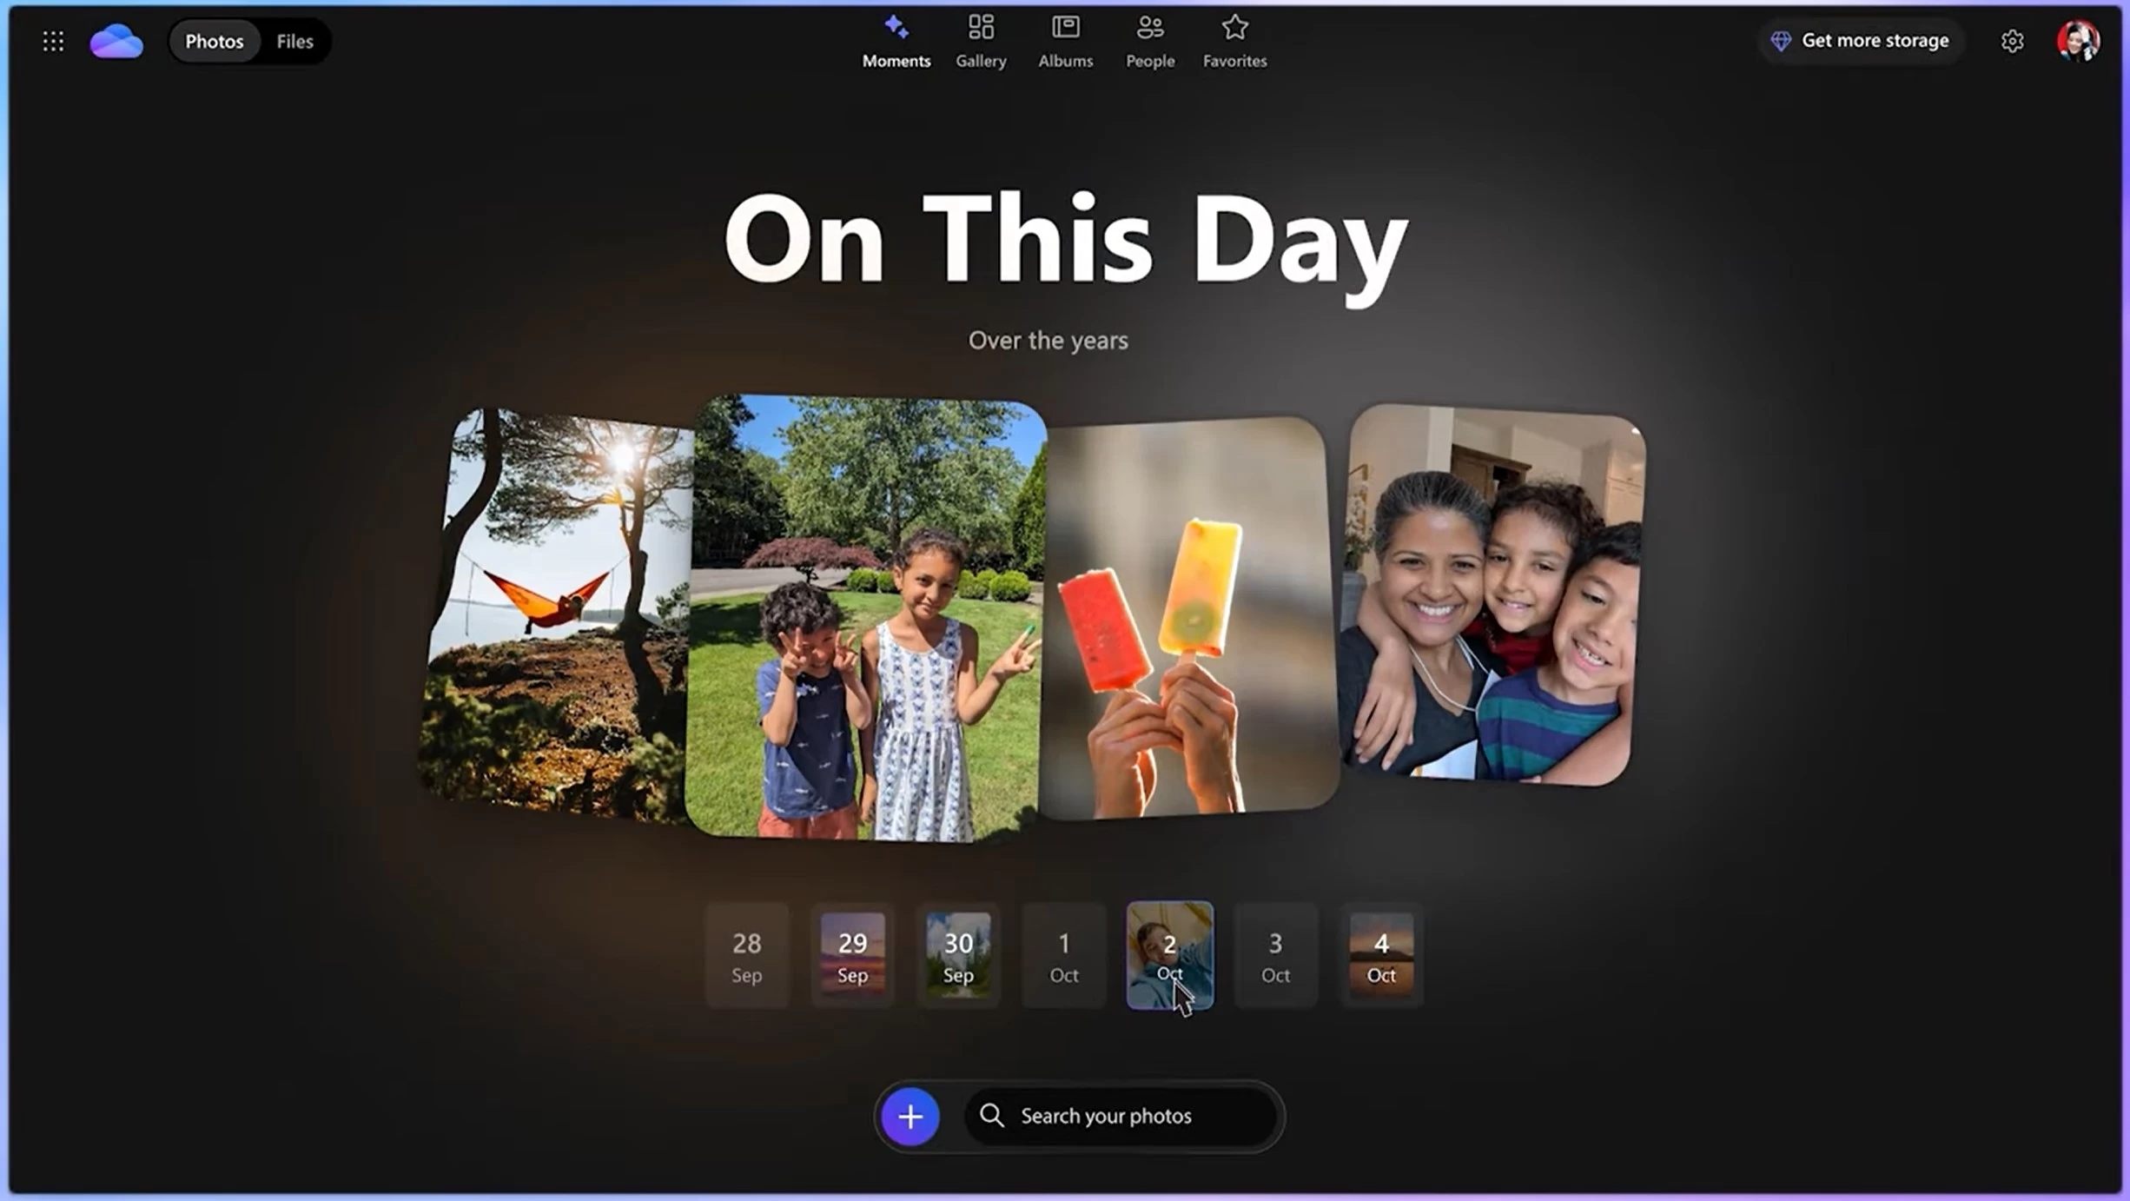The width and height of the screenshot is (2130, 1201).
Task: Open your account profile picture menu
Action: pos(2078,41)
